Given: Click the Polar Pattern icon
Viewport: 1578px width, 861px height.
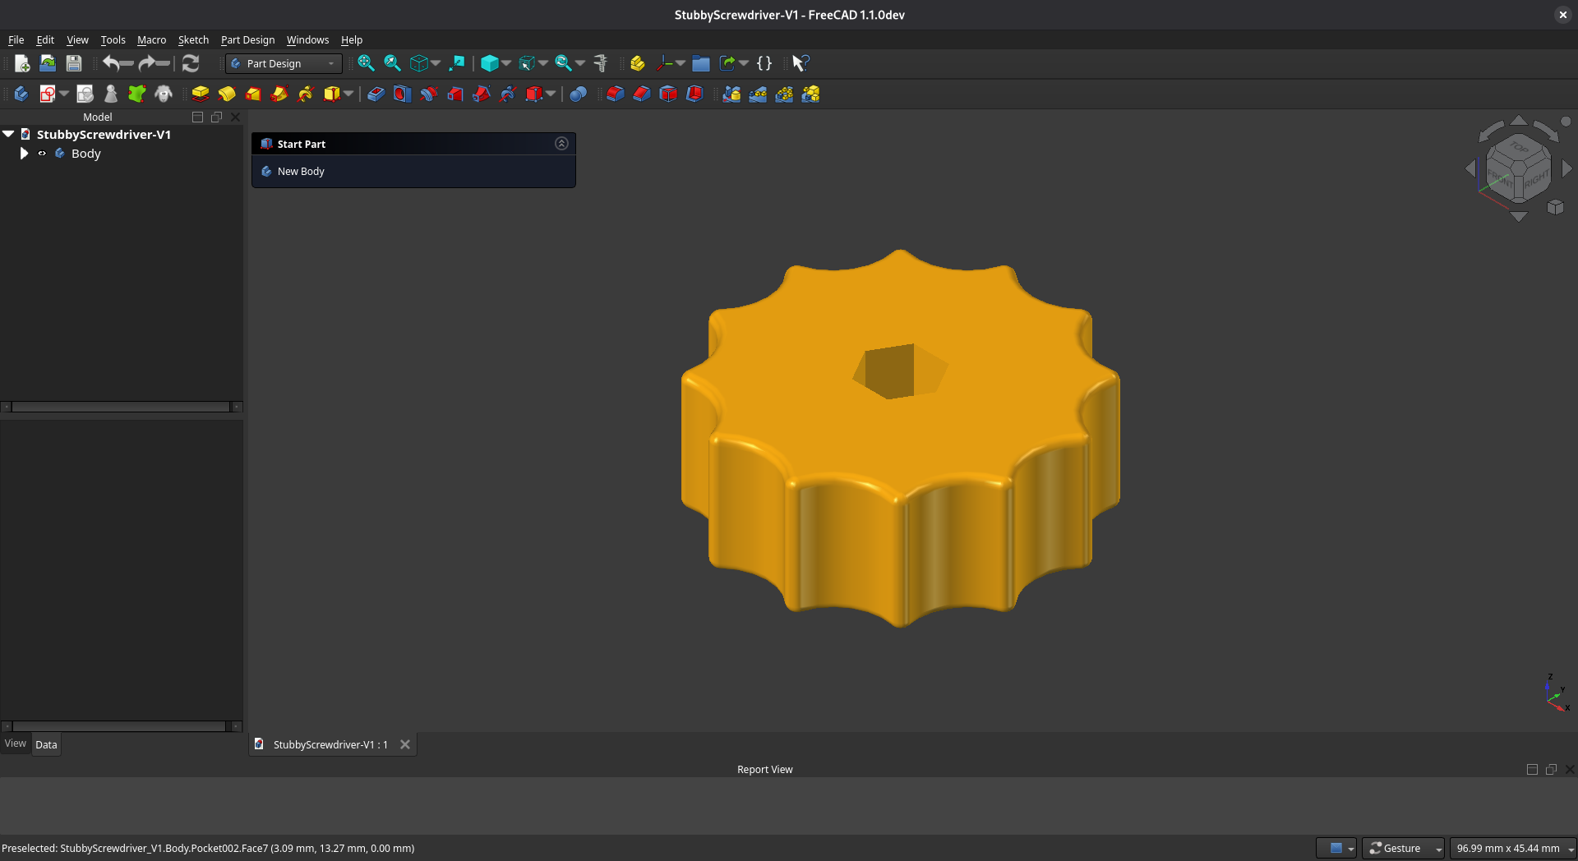Looking at the screenshot, I should 784,94.
